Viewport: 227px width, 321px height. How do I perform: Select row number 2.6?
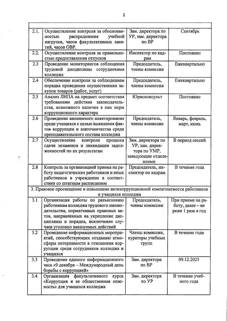click(x=35, y=118)
